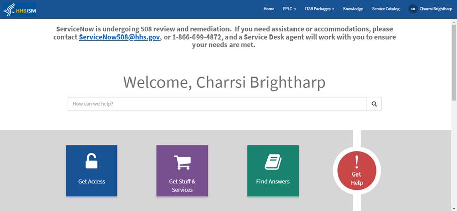The height and width of the screenshot is (211, 457).
Task: Select the Get Access label
Action: click(x=91, y=181)
